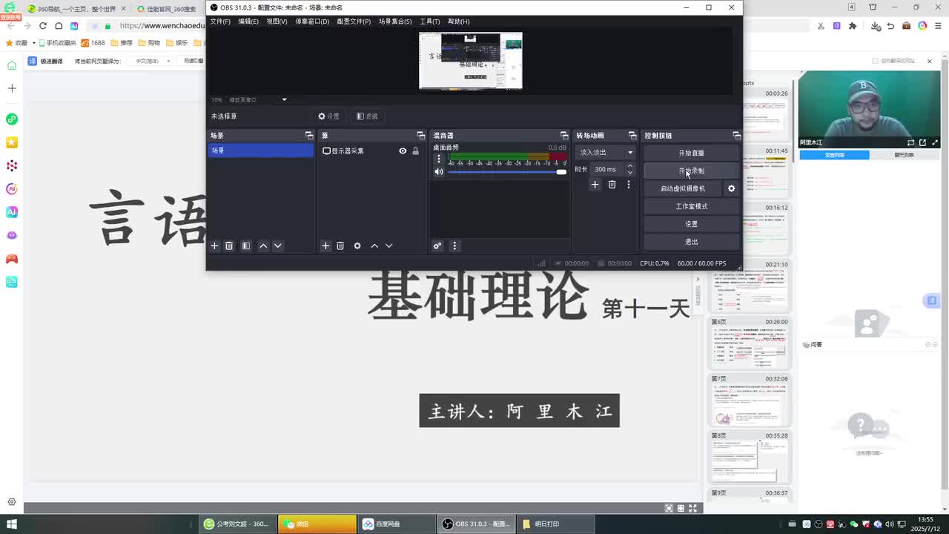Image resolution: width=949 pixels, height=534 pixels.
Task: Enable 工作室模式 studio mode button
Action: tap(691, 206)
